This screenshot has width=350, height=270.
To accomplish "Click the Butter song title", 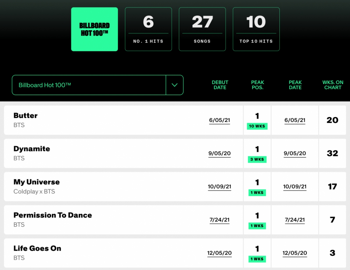I will pos(26,116).
